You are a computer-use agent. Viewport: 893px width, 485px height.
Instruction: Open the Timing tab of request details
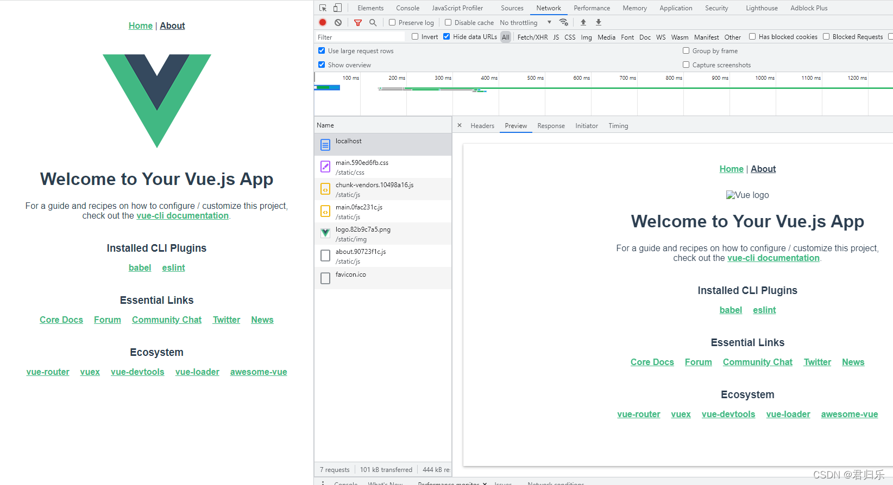pyautogui.click(x=618, y=126)
